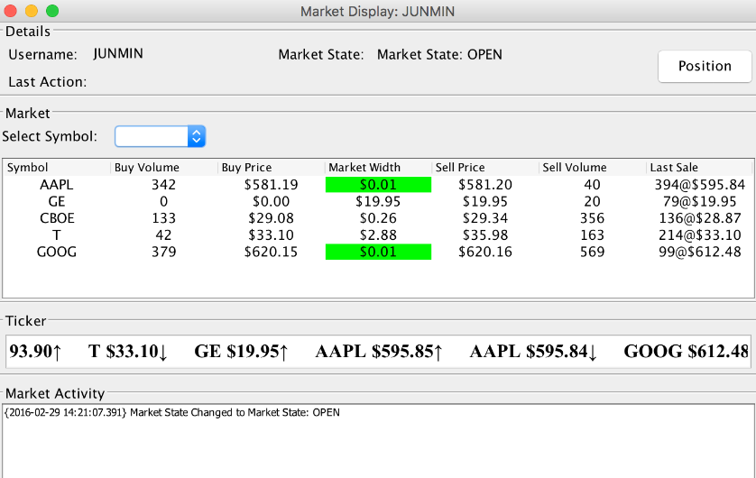Click ticker entry AAPL $595.84
Viewport: 756px width, 478px height.
coord(534,351)
